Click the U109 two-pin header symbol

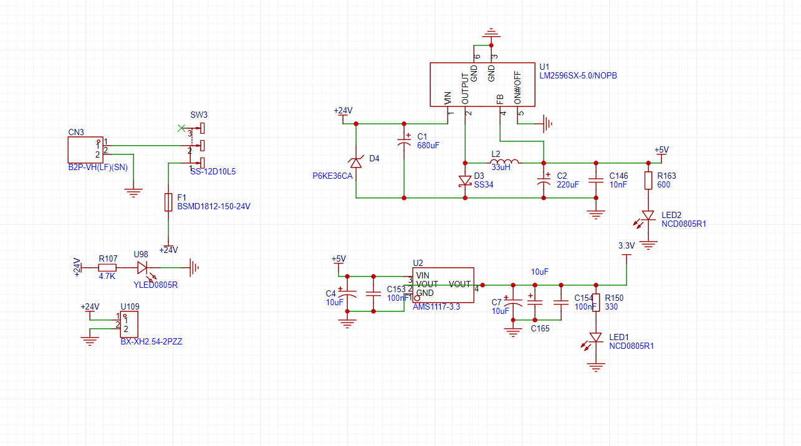[x=129, y=325]
